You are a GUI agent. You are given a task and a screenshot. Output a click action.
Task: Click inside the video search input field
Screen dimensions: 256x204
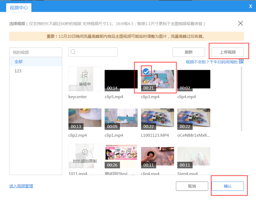point(95,52)
